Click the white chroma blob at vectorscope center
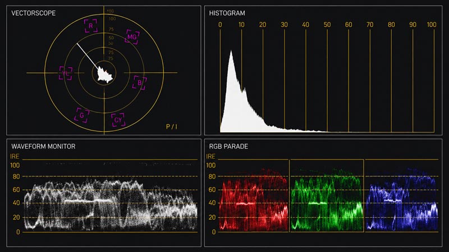Screen dimensions: 449x252 tap(105, 75)
